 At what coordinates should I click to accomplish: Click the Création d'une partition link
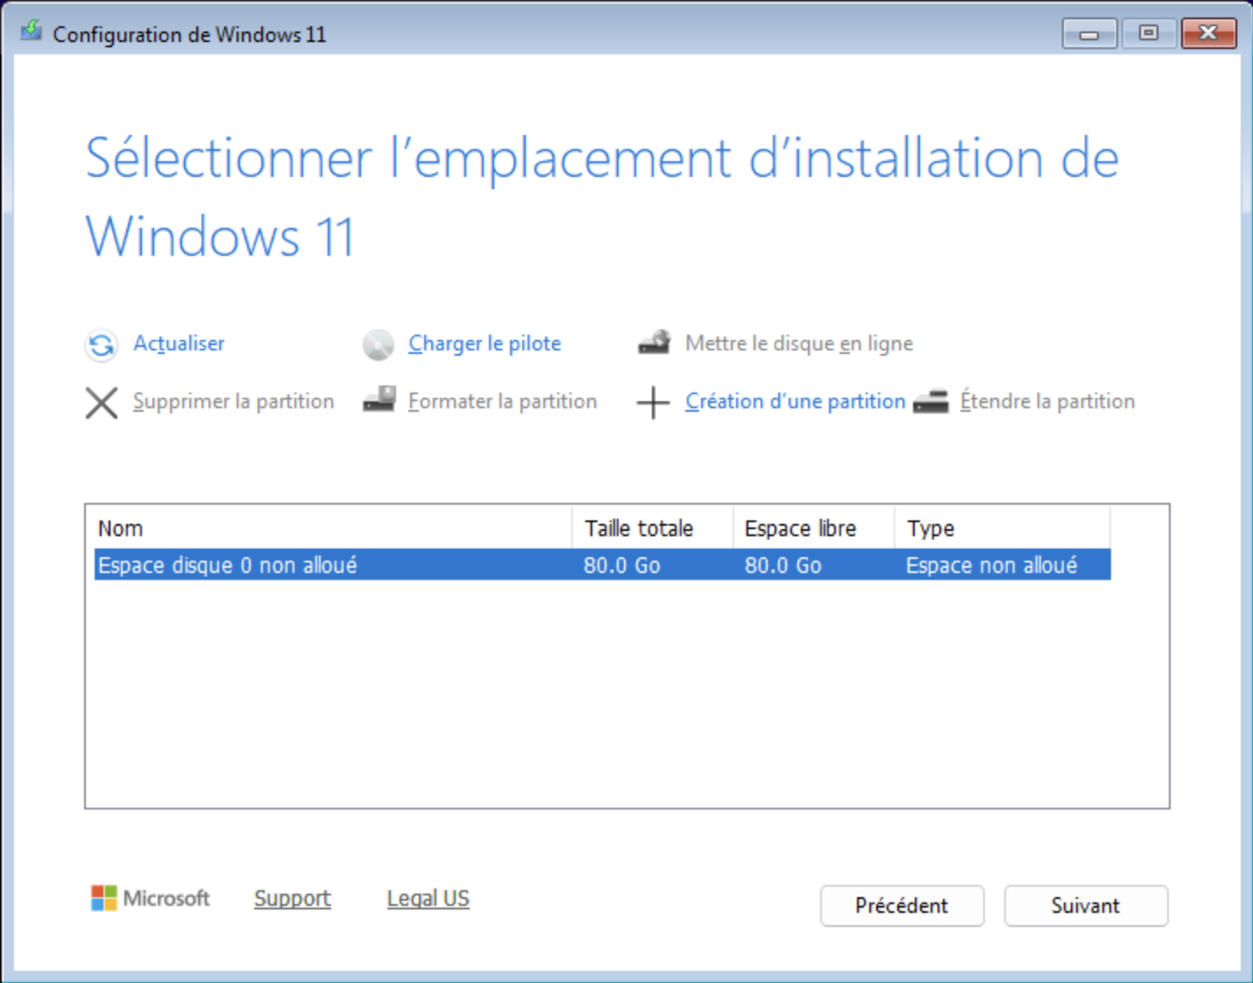point(795,401)
